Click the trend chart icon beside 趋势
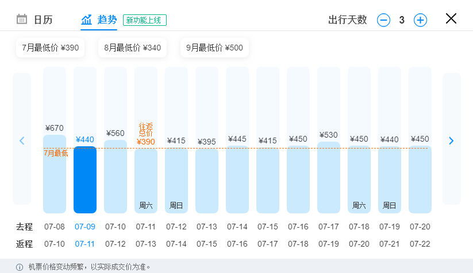 pos(86,20)
